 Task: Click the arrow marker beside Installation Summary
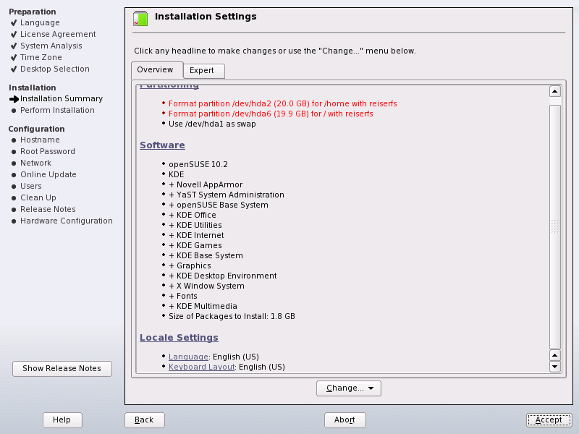point(14,99)
